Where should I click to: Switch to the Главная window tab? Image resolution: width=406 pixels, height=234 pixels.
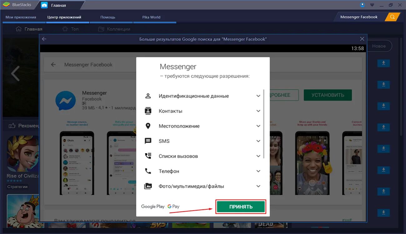click(x=58, y=5)
